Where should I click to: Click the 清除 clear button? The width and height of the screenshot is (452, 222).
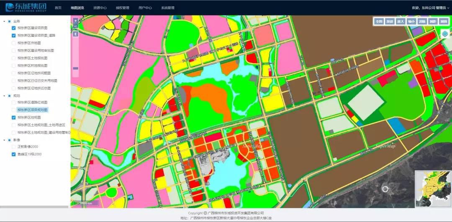(x=422, y=21)
